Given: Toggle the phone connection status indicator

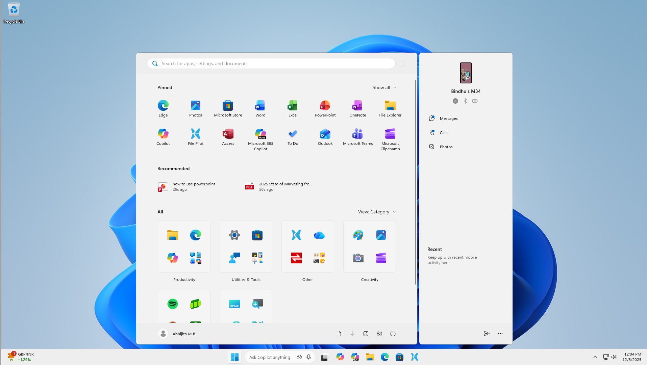Looking at the screenshot, I should tap(455, 101).
